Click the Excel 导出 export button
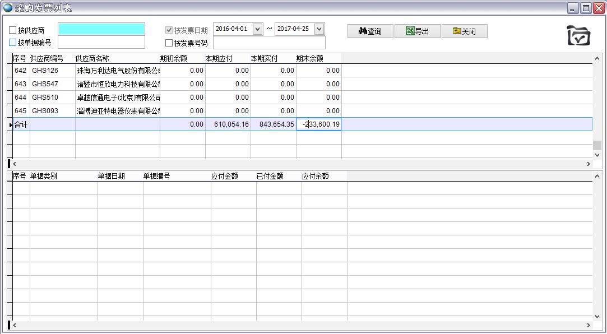The width and height of the screenshot is (607, 334). click(x=417, y=31)
